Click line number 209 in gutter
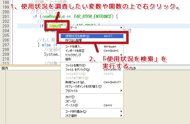The width and height of the screenshot is (190, 124). pyautogui.click(x=6, y=54)
